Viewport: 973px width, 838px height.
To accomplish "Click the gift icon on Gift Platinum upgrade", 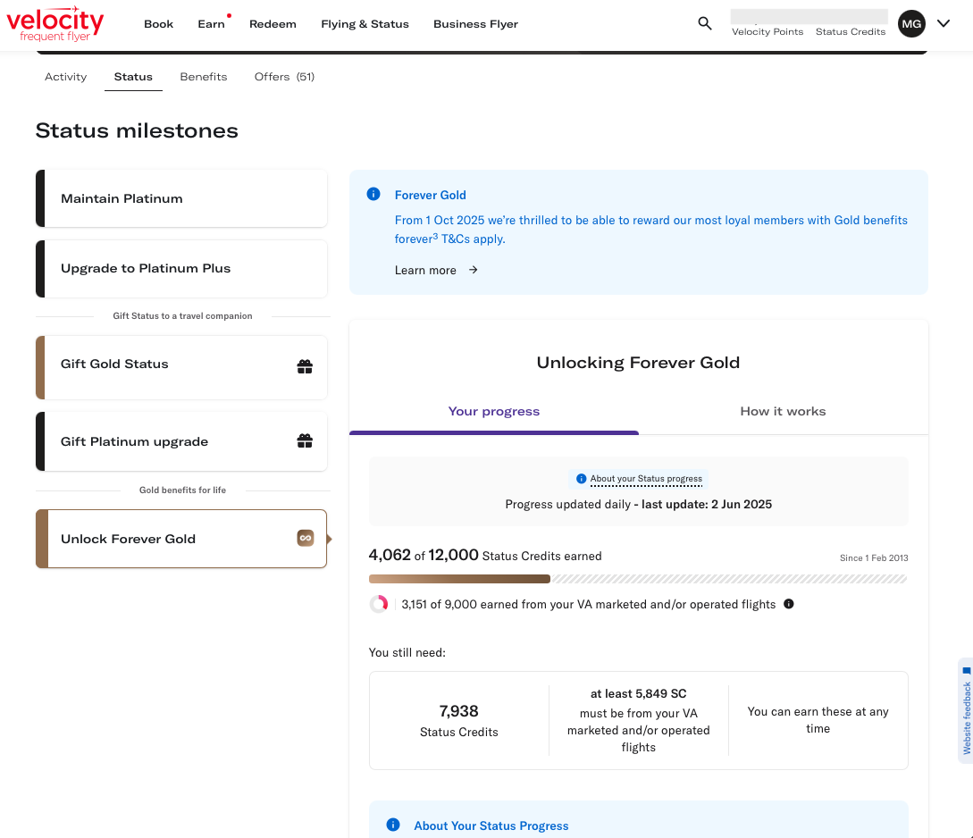I will click(x=305, y=440).
